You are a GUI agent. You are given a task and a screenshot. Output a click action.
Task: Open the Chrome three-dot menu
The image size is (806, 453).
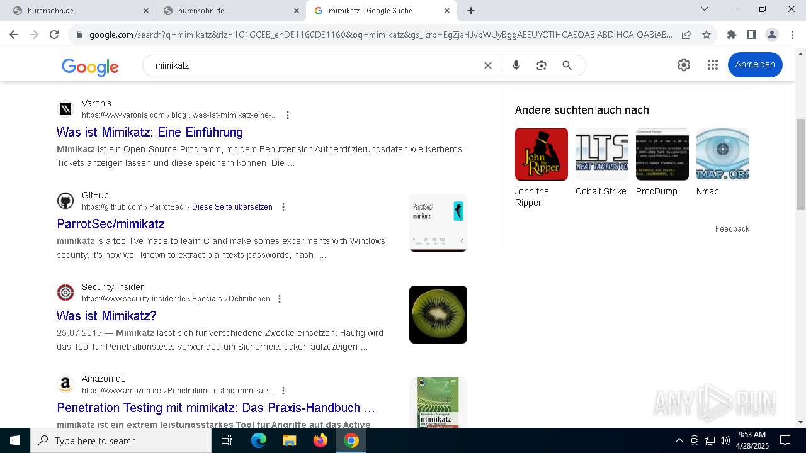[x=792, y=35]
